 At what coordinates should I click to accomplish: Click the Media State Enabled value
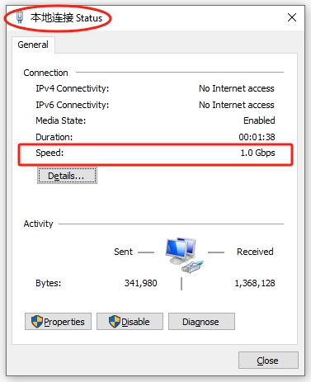point(259,120)
